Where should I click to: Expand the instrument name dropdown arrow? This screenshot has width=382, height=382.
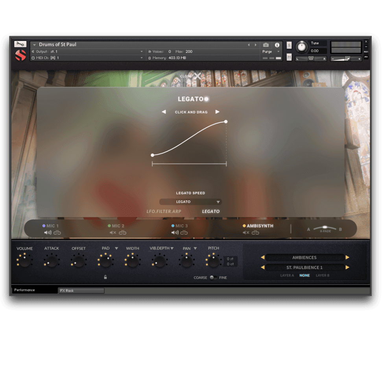tap(34, 45)
